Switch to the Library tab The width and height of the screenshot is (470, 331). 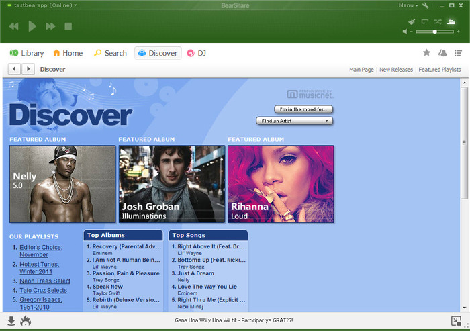pos(27,53)
